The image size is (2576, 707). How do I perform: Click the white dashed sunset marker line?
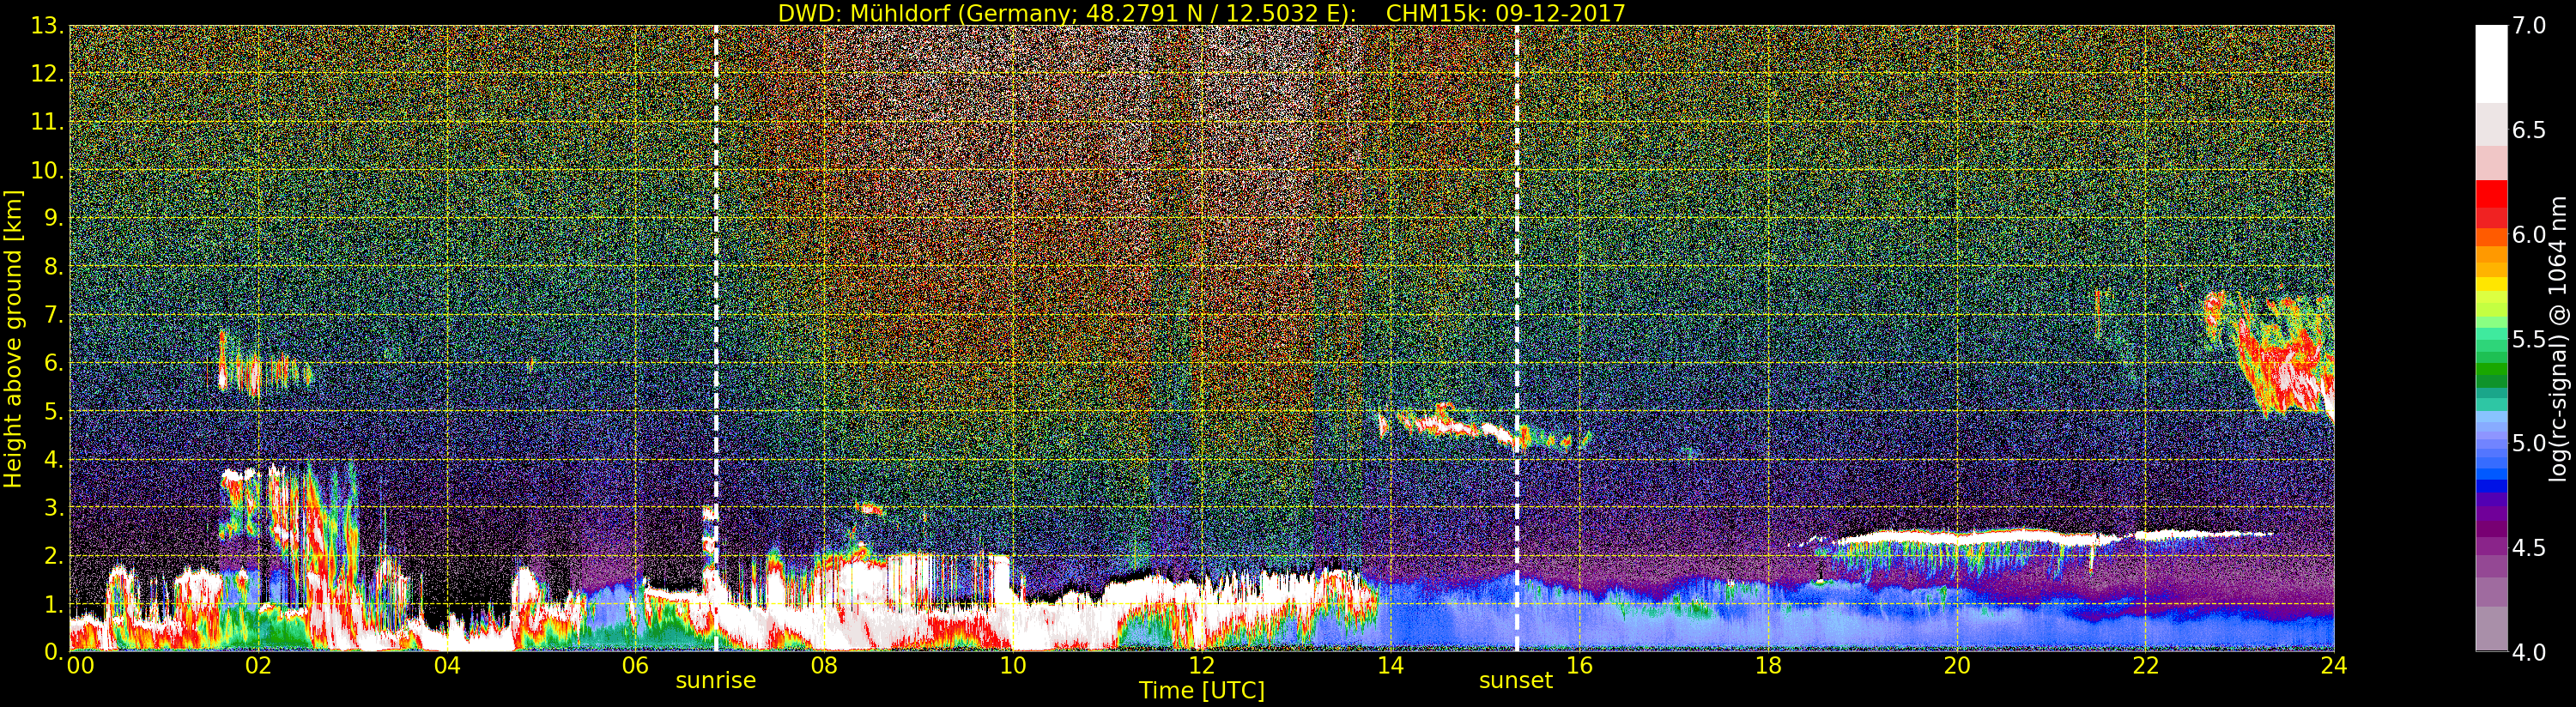point(1517,338)
